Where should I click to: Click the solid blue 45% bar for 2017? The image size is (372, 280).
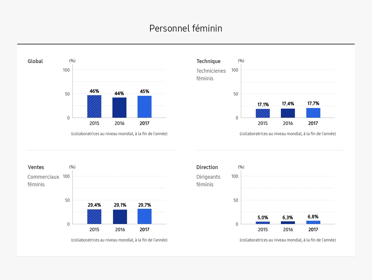[145, 107]
